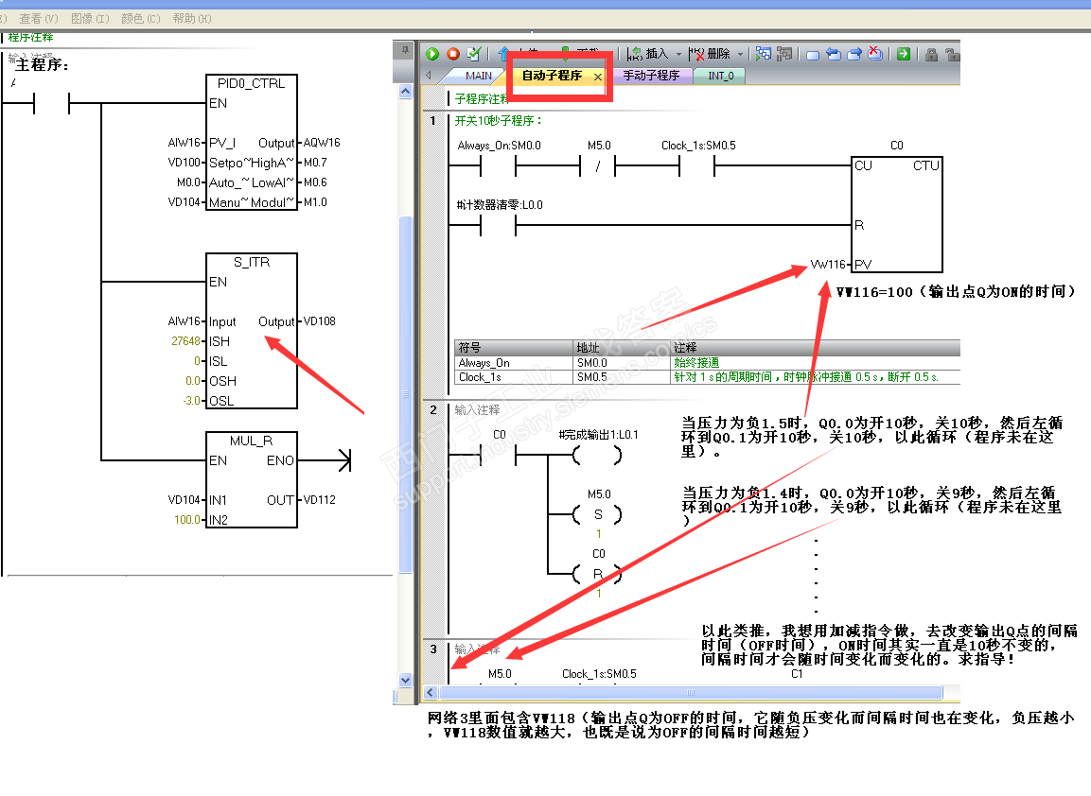
Task: Click the 开关10秒子程序 network comment
Action: click(498, 121)
